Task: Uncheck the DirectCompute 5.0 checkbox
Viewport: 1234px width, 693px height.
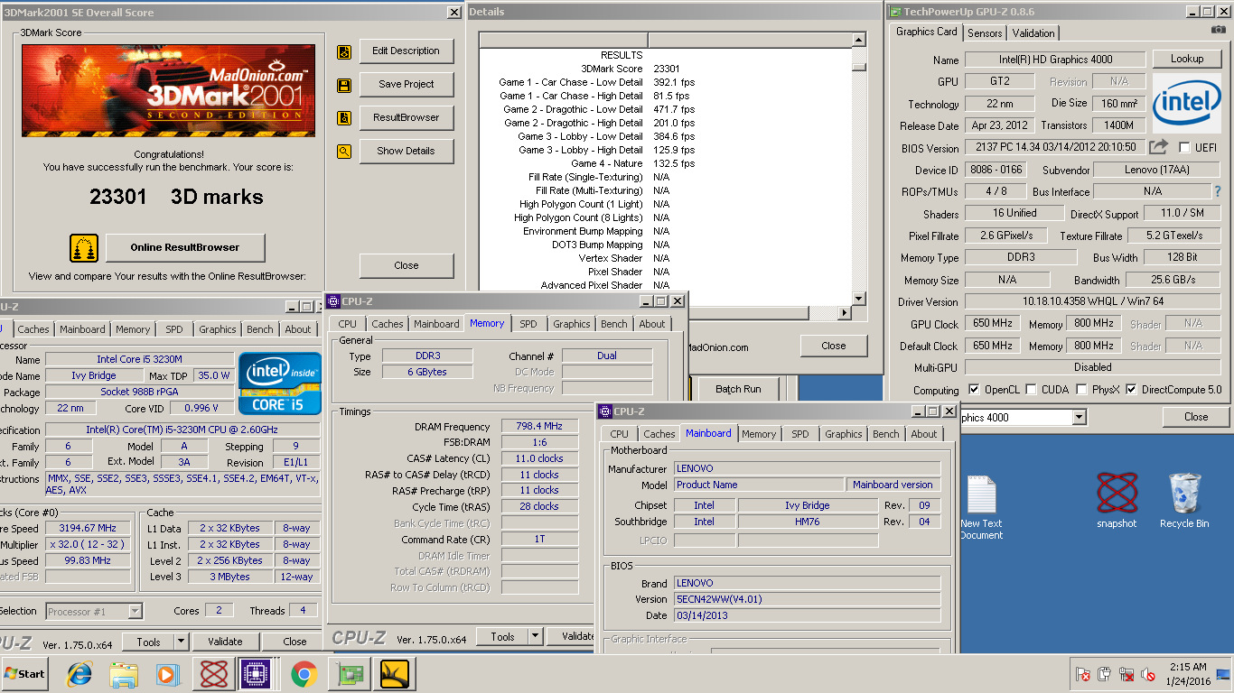Action: 1131,390
